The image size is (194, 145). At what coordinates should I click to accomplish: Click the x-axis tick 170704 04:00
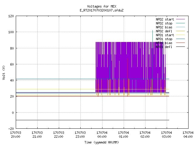click(188, 135)
